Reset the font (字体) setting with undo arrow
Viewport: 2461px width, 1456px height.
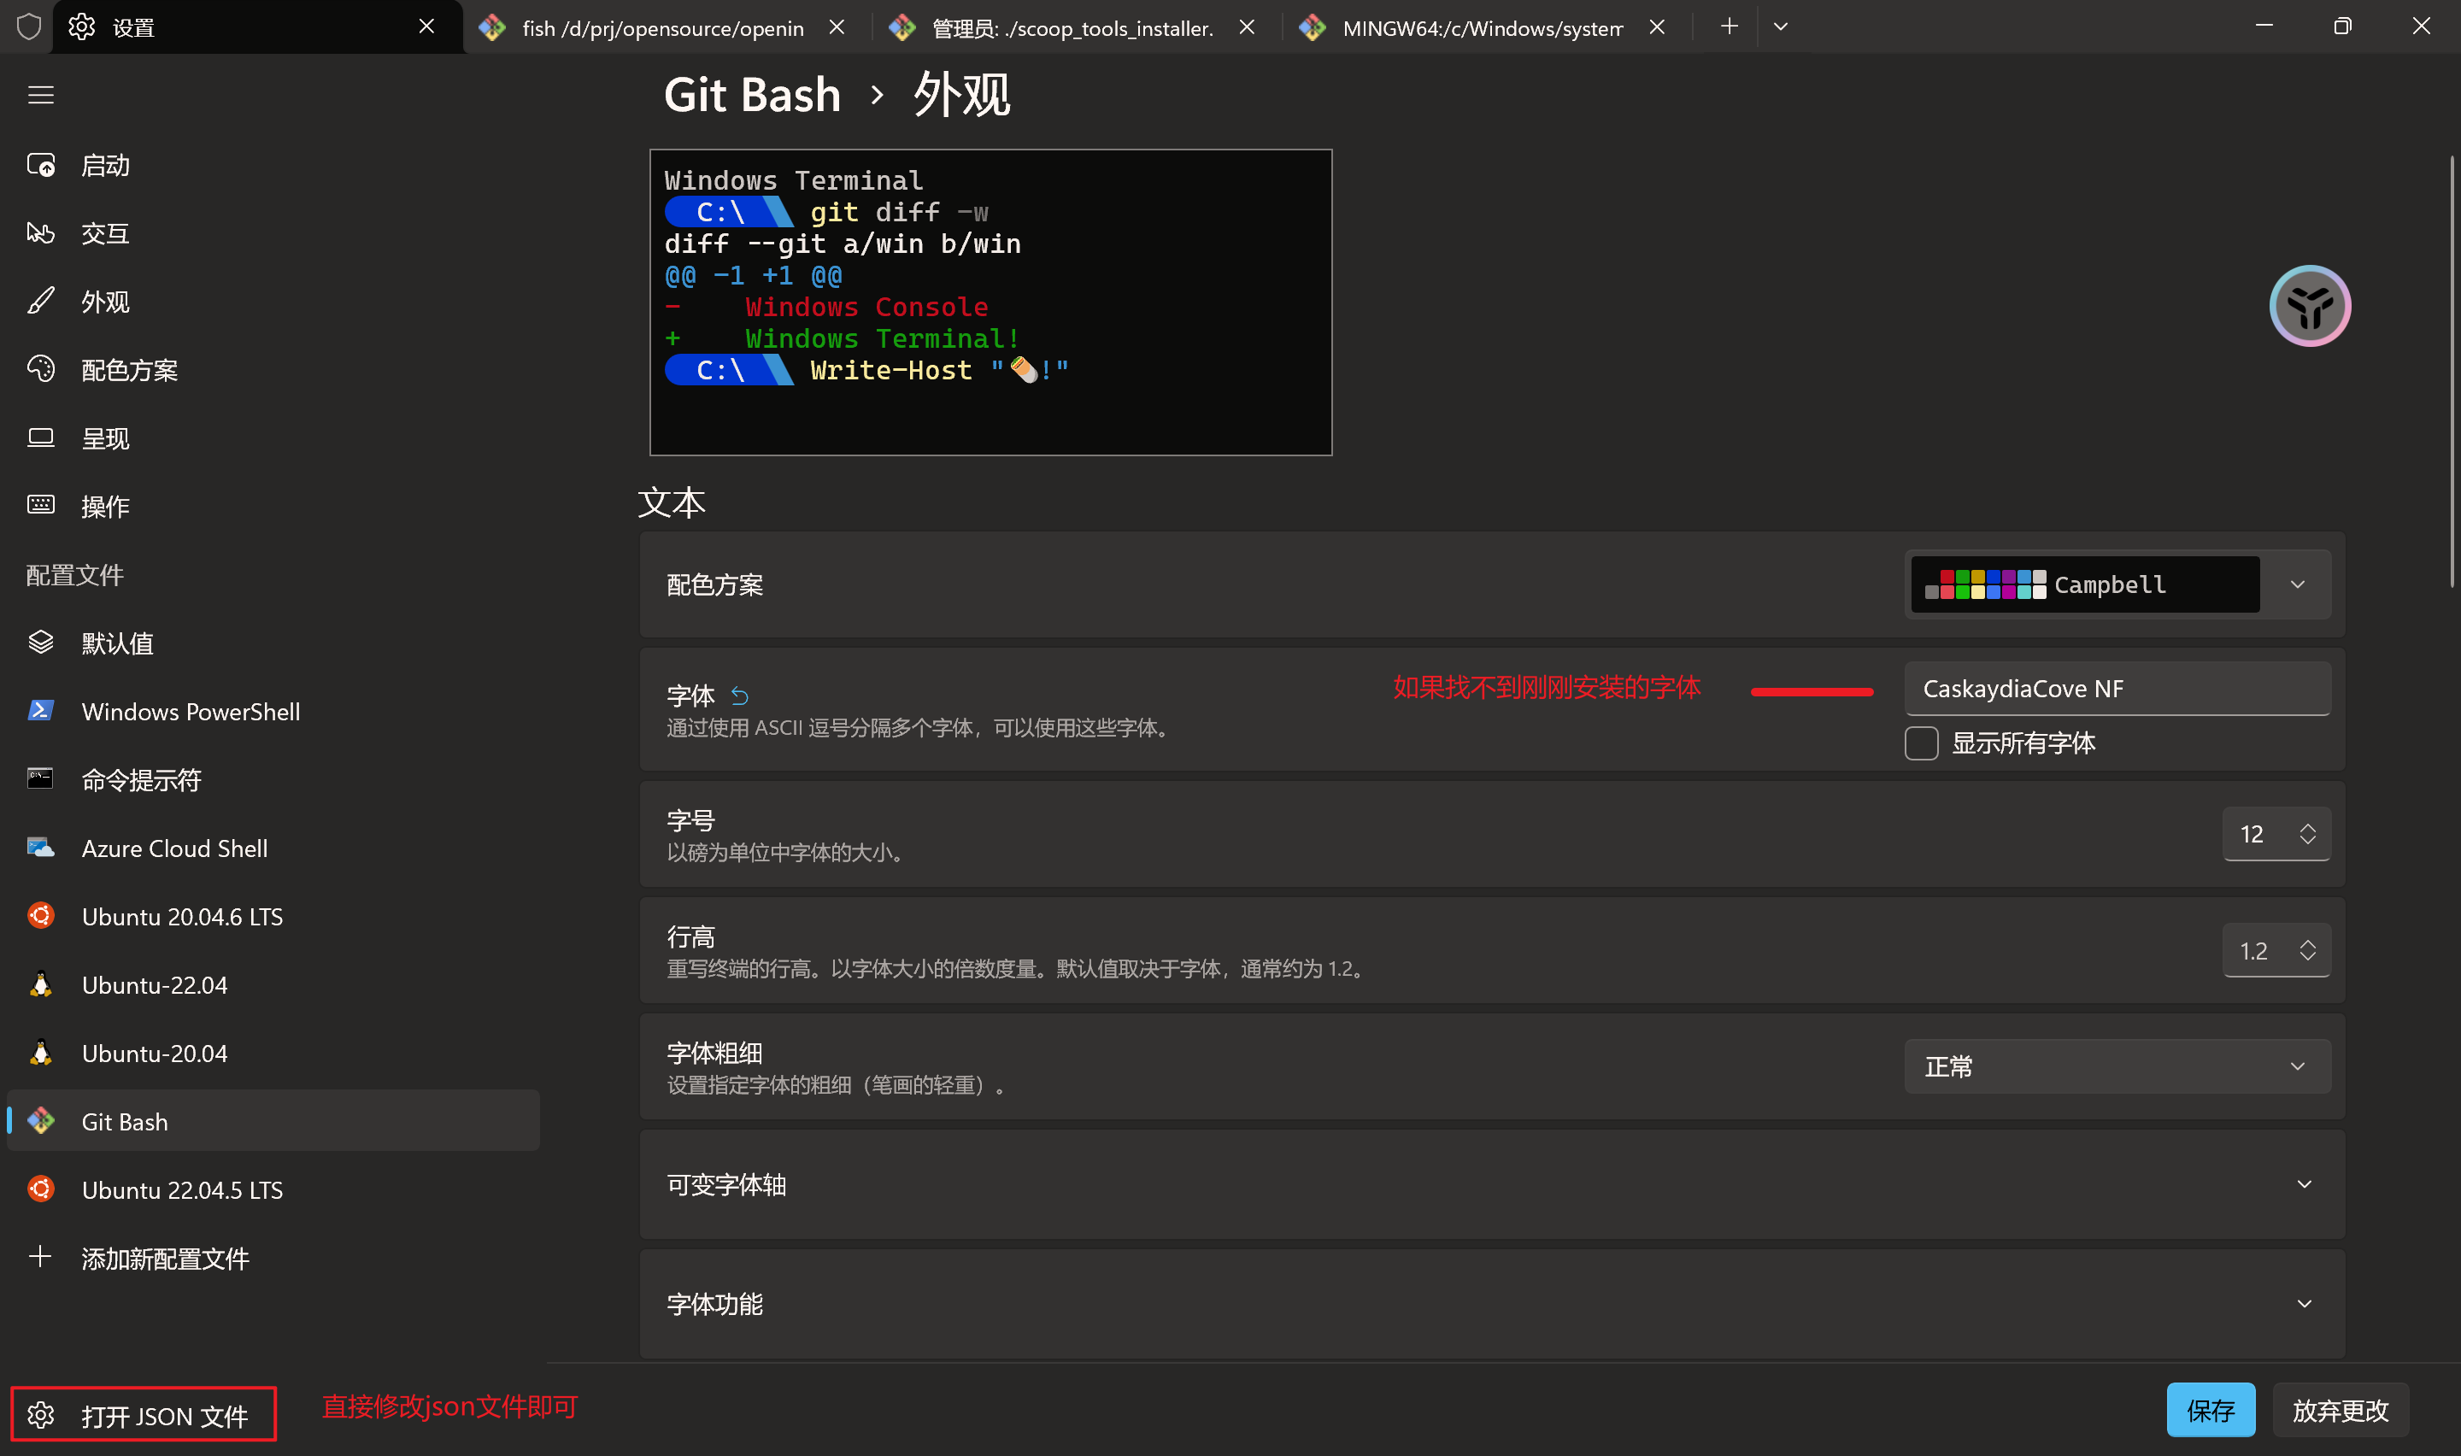coord(739,696)
